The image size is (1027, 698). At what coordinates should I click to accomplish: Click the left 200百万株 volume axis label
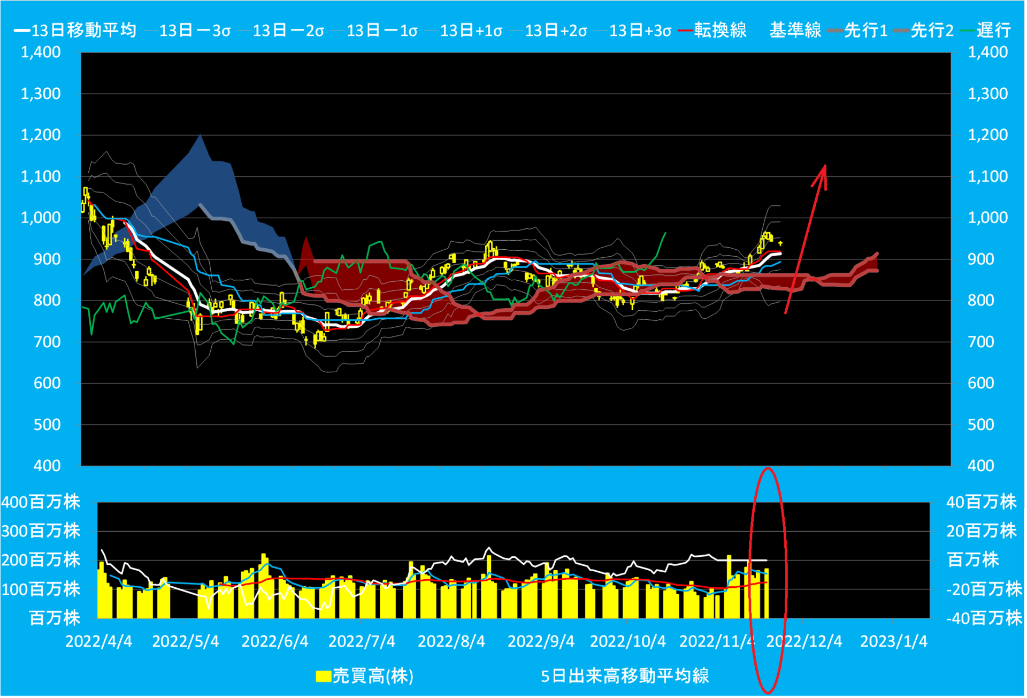click(x=41, y=560)
